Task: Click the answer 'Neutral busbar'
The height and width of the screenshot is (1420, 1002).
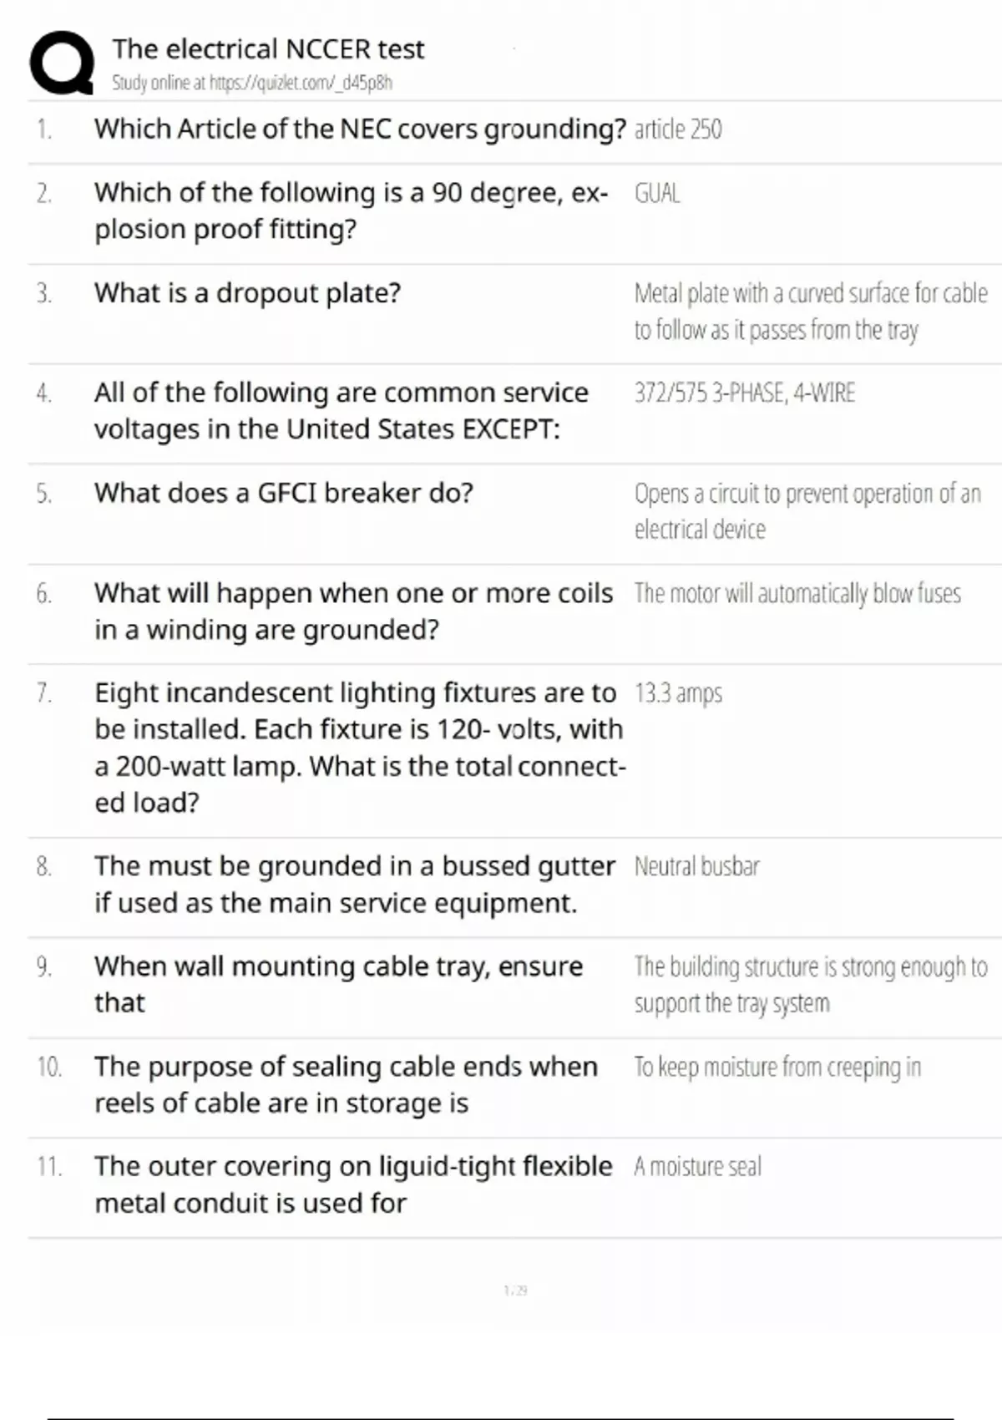Action: (x=696, y=867)
